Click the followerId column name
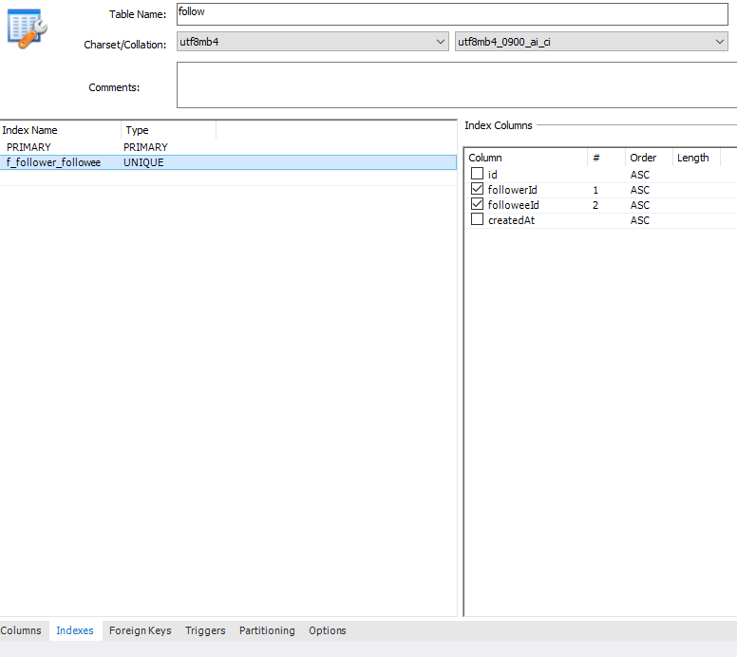 pos(512,190)
